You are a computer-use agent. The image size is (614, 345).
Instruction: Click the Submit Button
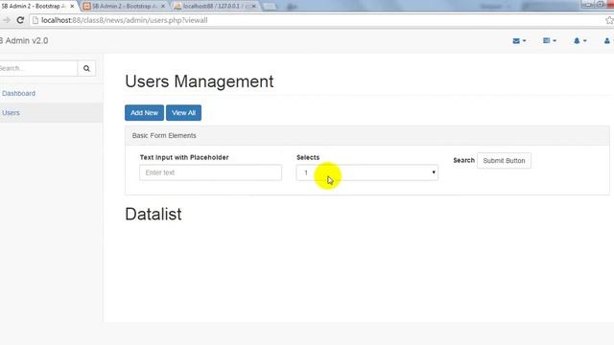tap(504, 161)
